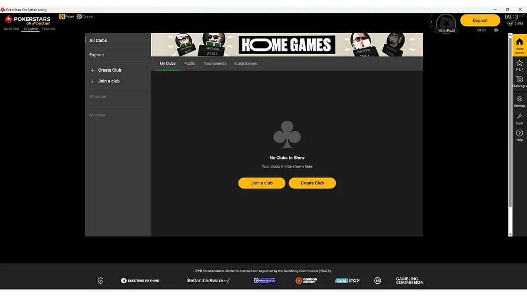This screenshot has height=296, width=527.
Task: Click the Deposit button
Action: click(480, 21)
